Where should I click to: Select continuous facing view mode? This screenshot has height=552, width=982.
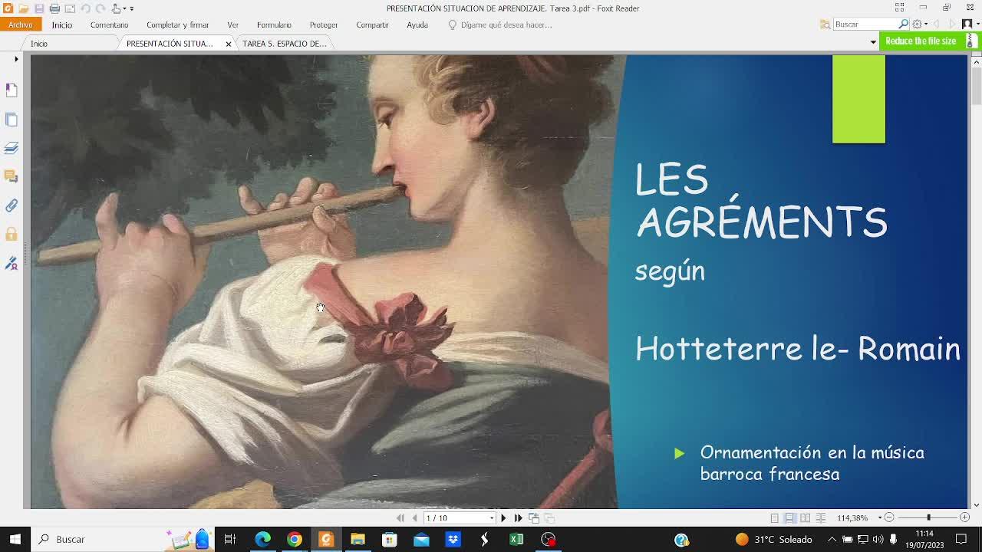coord(820,518)
